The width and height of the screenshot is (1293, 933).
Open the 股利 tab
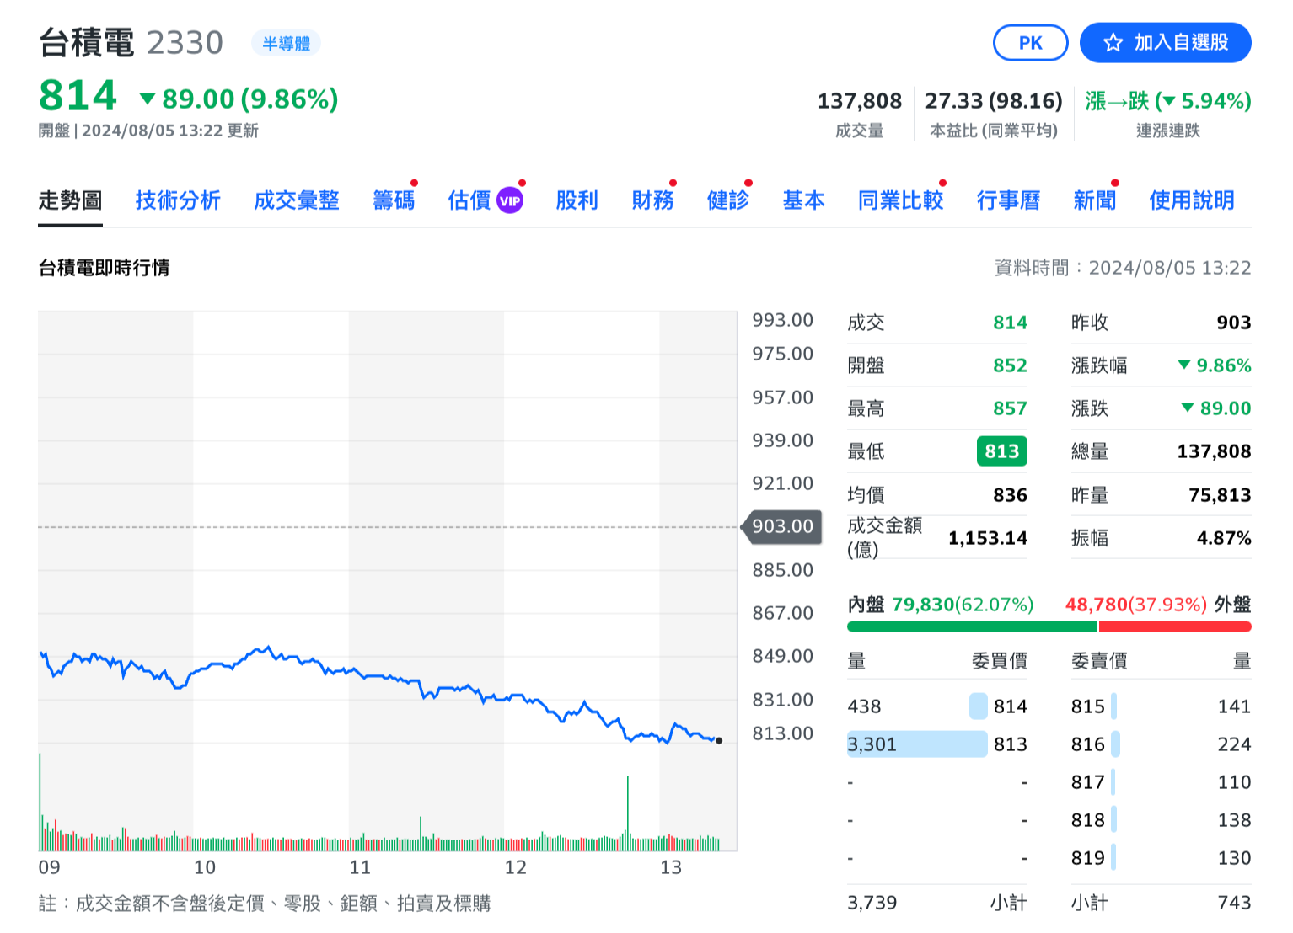point(577,200)
